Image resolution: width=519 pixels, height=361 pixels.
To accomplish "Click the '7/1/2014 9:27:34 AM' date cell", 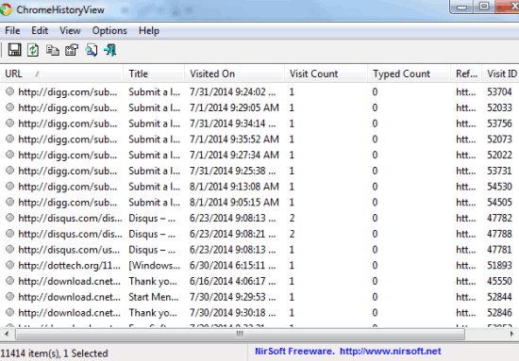I will tap(234, 155).
